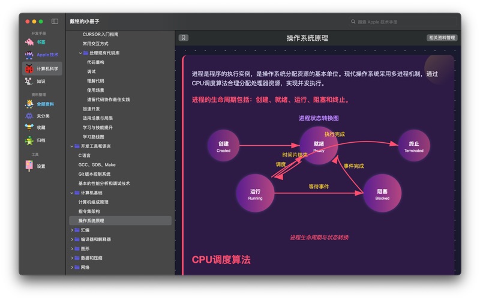This screenshot has height=300, width=480.
Task: Click the 戴铭的小册子 window title
Action: click(85, 22)
